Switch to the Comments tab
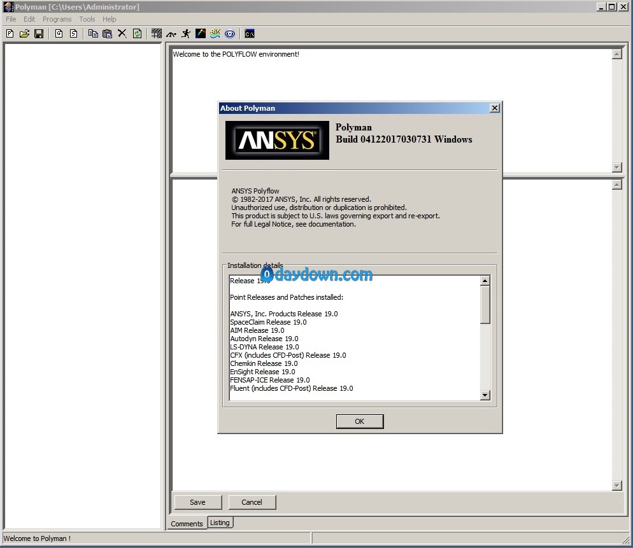The image size is (633, 548). [x=187, y=523]
